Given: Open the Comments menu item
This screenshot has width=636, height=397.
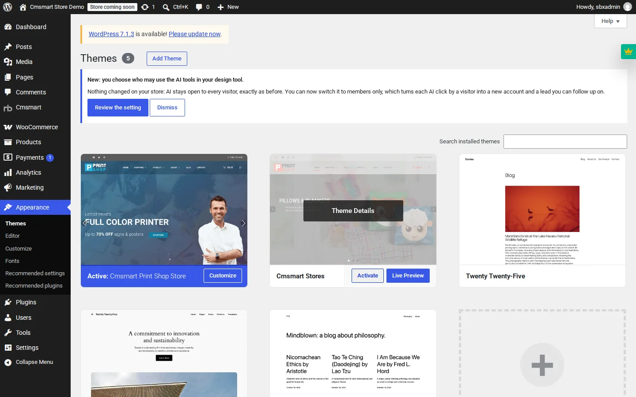Looking at the screenshot, I should click(x=35, y=92).
